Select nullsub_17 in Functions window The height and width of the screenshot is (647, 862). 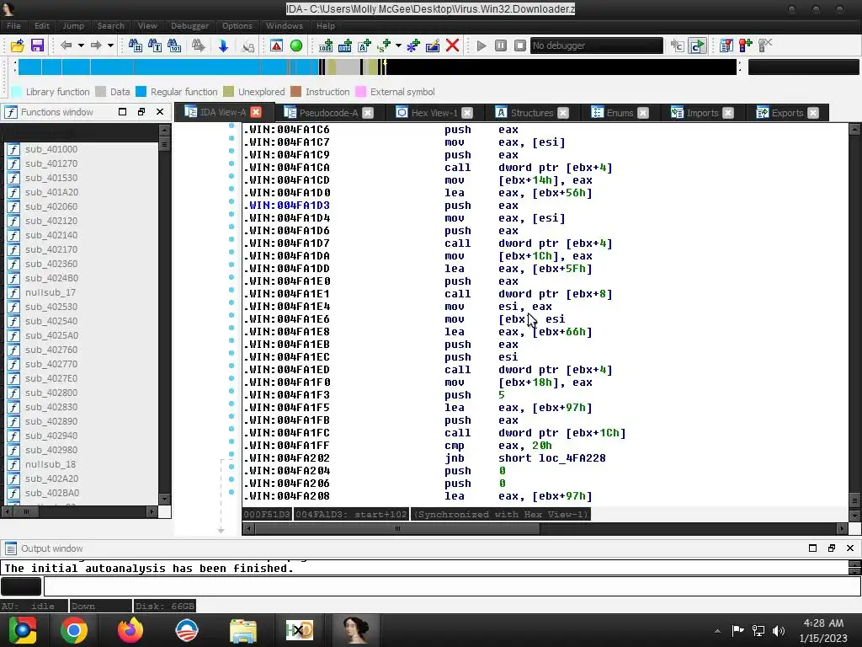(x=50, y=292)
